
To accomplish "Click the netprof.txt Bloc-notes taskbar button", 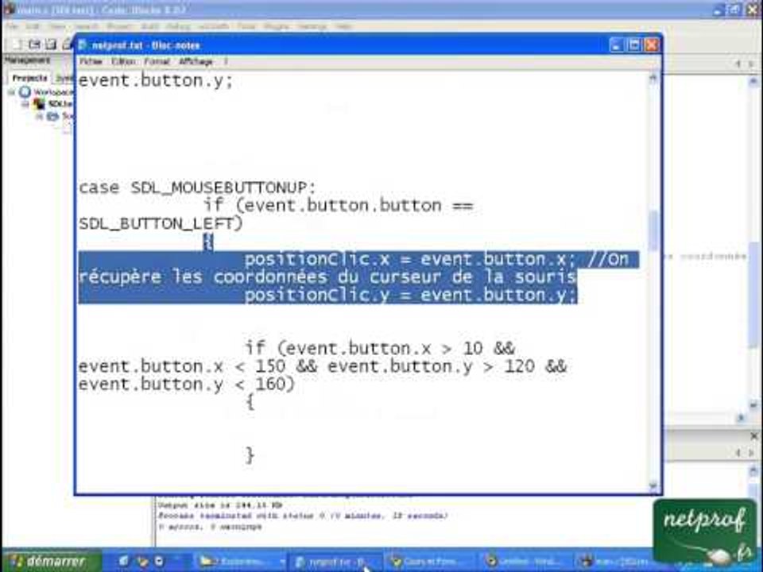I will [336, 562].
